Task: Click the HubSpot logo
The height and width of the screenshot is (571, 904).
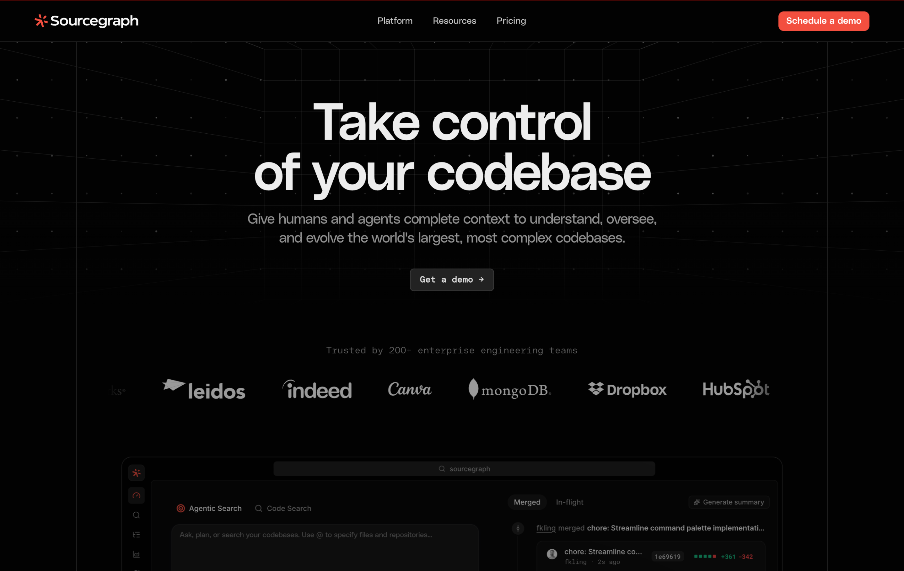Action: pyautogui.click(x=735, y=389)
